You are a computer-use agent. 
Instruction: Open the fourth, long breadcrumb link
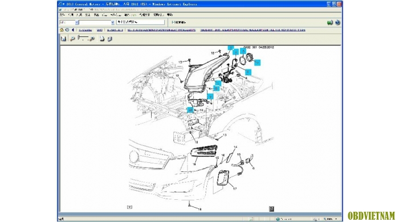click(x=161, y=30)
